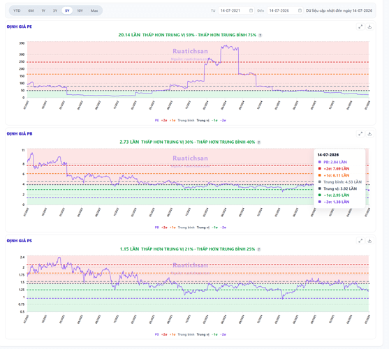Download the PS valuation chart
The width and height of the screenshot is (389, 349).
pos(369,241)
